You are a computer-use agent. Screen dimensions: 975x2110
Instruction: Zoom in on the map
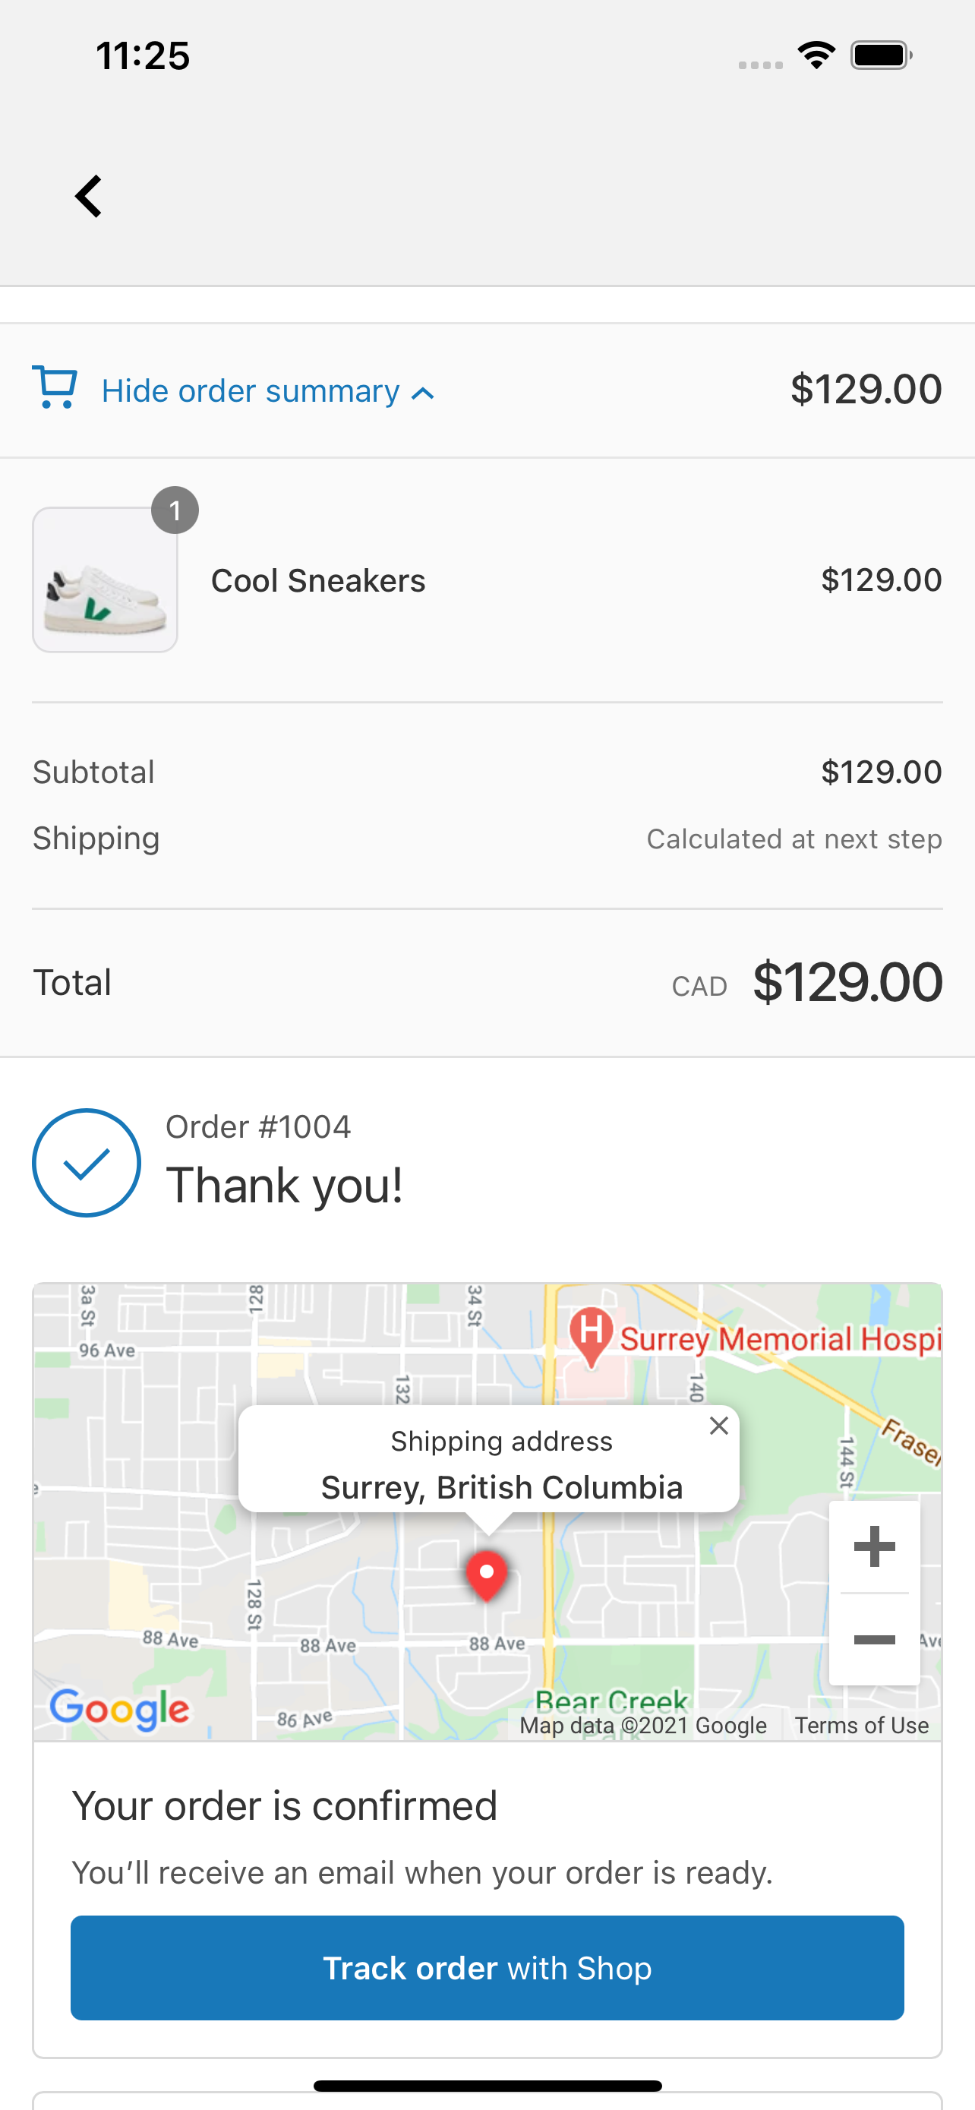(x=873, y=1546)
